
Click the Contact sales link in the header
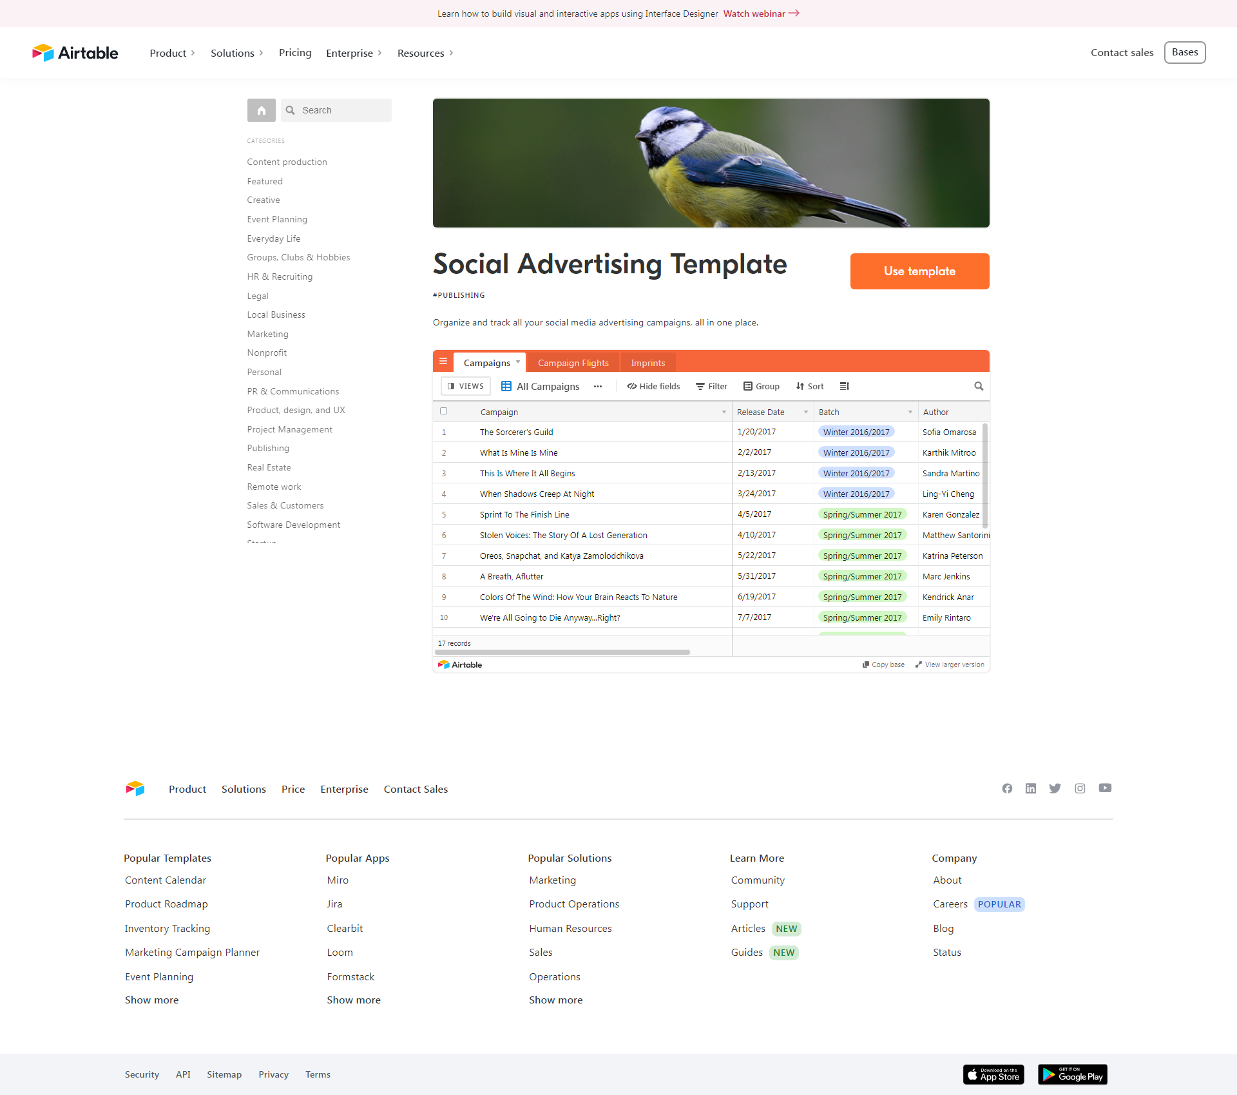pyautogui.click(x=1122, y=53)
